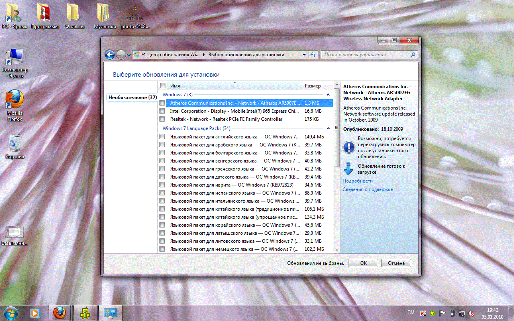
Task: Click the Отмена button
Action: (x=396, y=263)
